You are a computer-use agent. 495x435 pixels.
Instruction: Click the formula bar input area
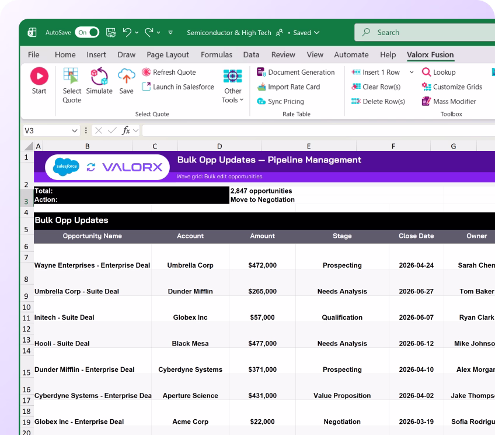319,130
